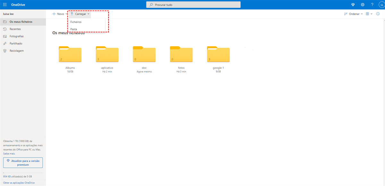Go to Recentes in sidebar
This screenshot has width=385, height=186.
tap(23, 29)
